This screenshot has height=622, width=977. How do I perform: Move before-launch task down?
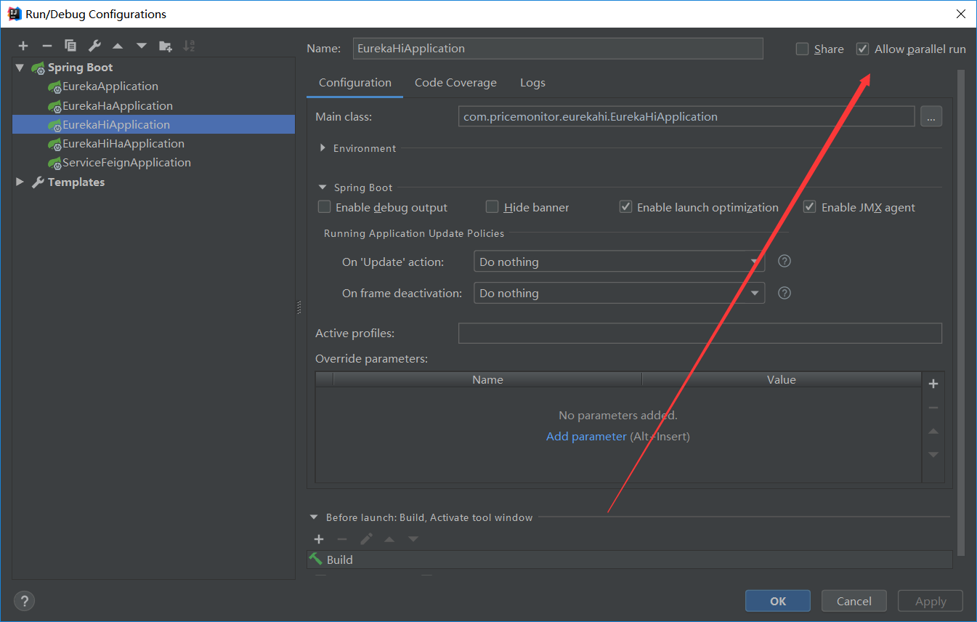pos(413,539)
